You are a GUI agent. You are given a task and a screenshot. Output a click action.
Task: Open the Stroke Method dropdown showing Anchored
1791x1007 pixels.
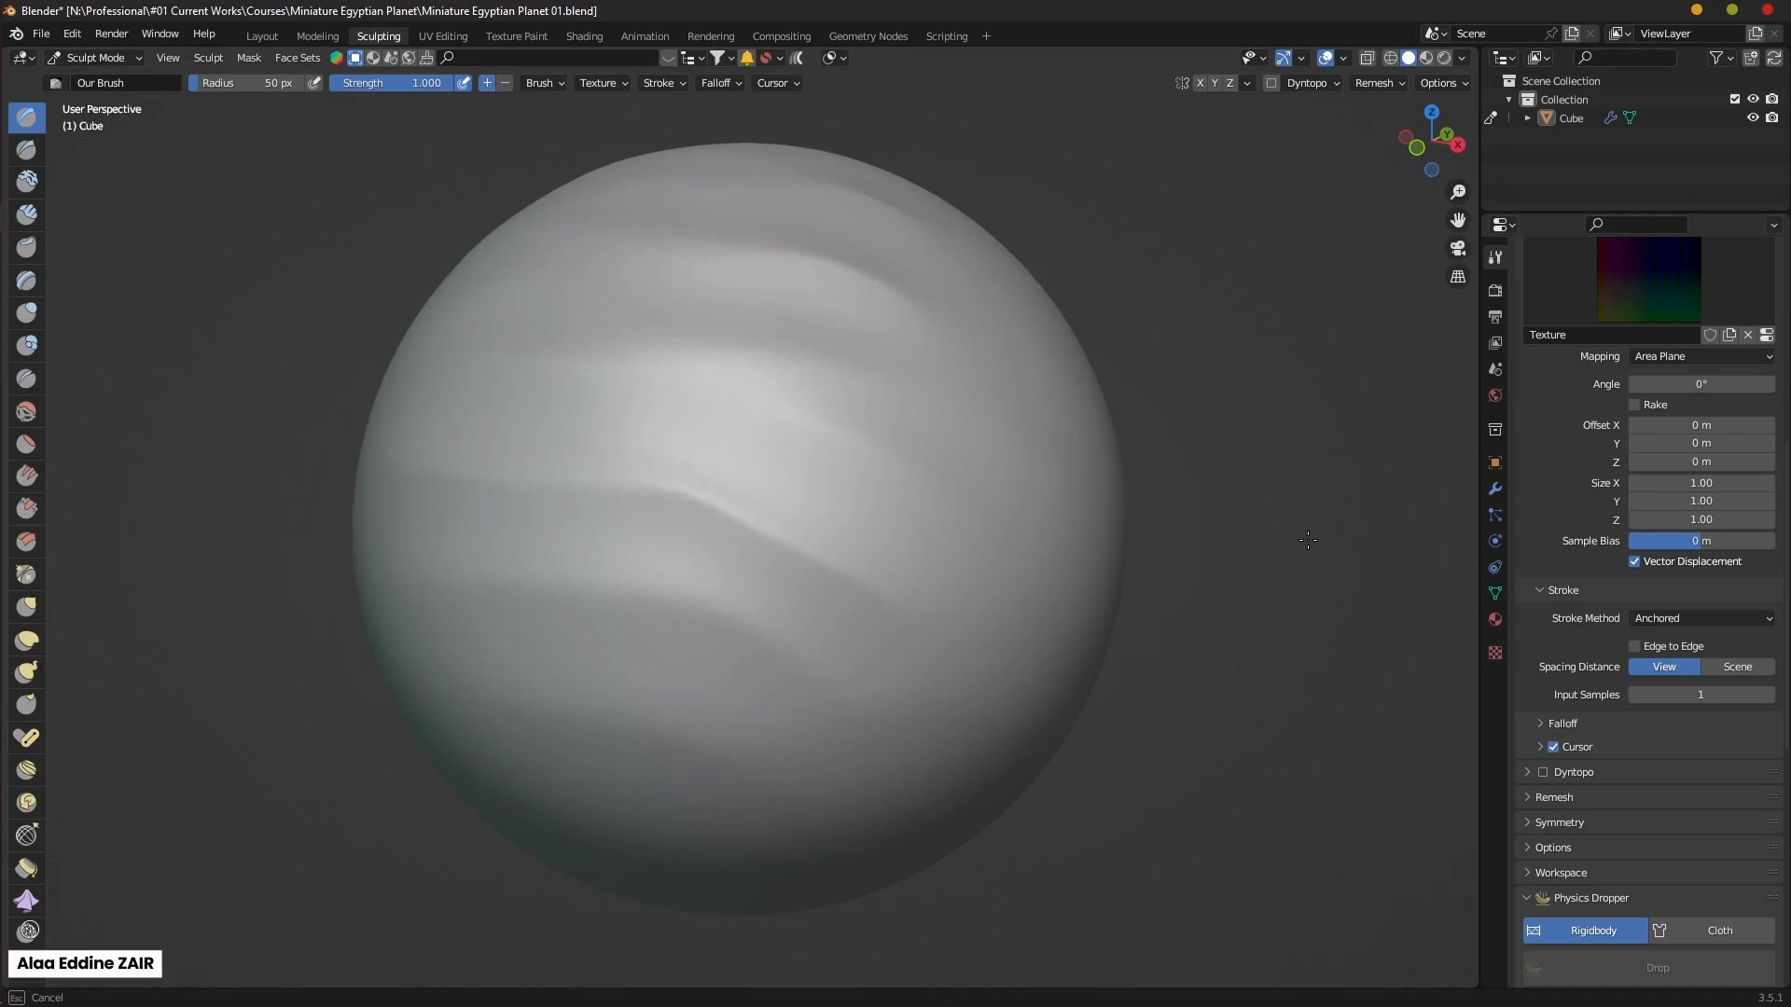[1702, 618]
